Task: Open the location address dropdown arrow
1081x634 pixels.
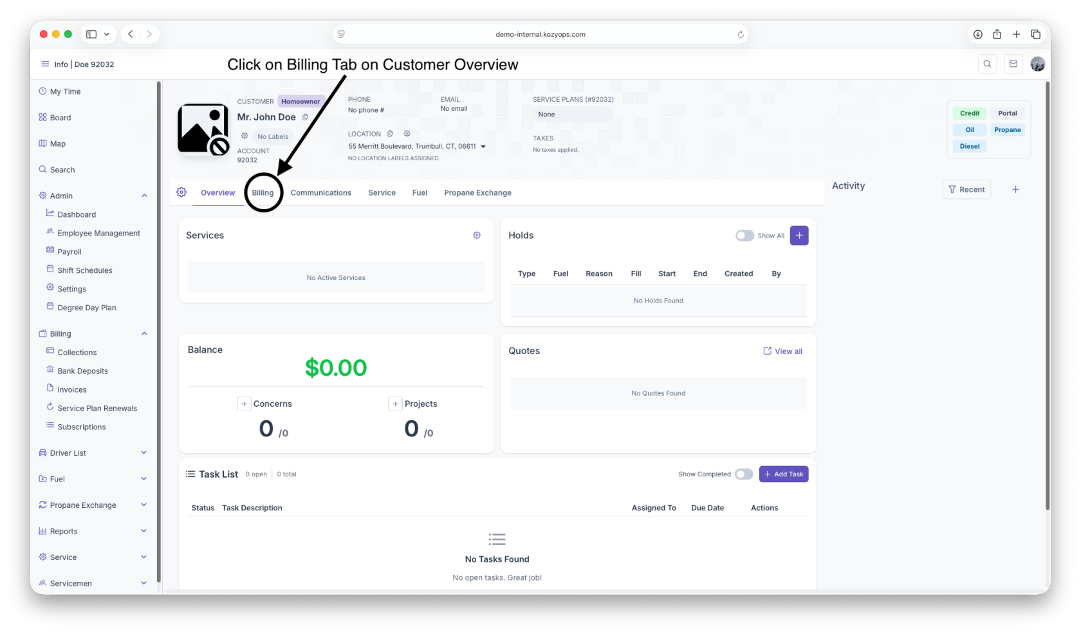Action: (483, 147)
